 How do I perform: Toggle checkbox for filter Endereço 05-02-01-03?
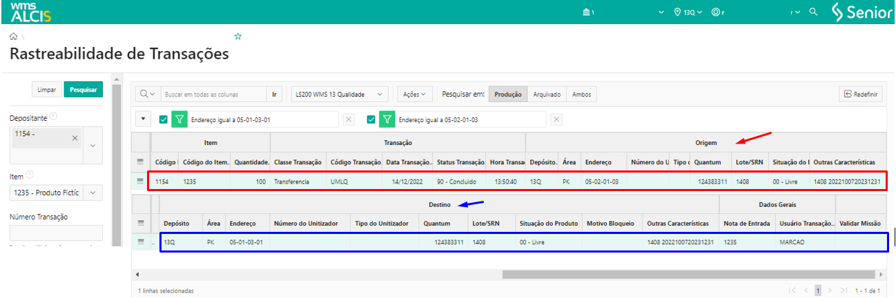[x=371, y=119]
